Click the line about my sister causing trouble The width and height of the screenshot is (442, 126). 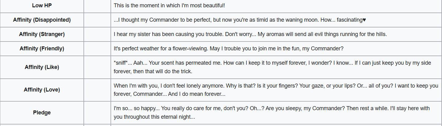click(250, 34)
